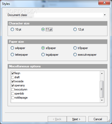
Task: Pick letterpaper as paper size
Action: point(12,55)
